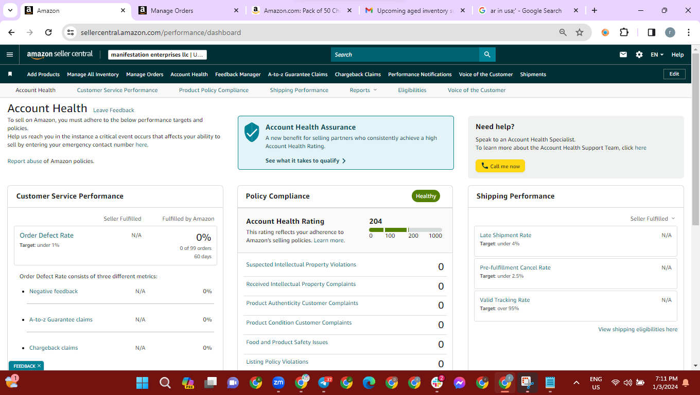This screenshot has height=395, width=700.
Task: Go back using the browser back arrow
Action: pos(11,32)
